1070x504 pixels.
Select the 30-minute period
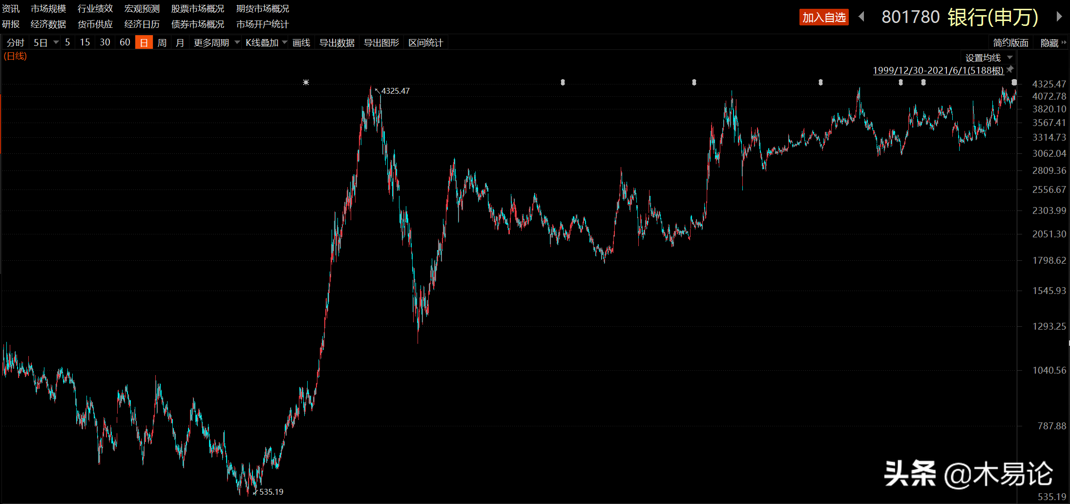tap(105, 42)
